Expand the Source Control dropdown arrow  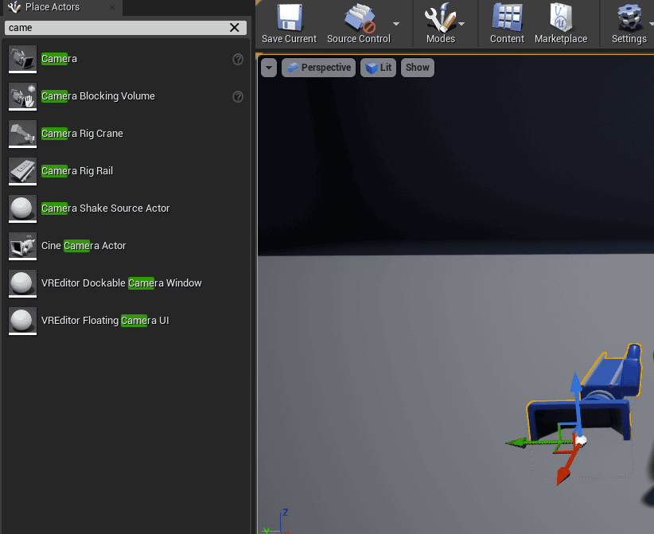click(x=395, y=24)
